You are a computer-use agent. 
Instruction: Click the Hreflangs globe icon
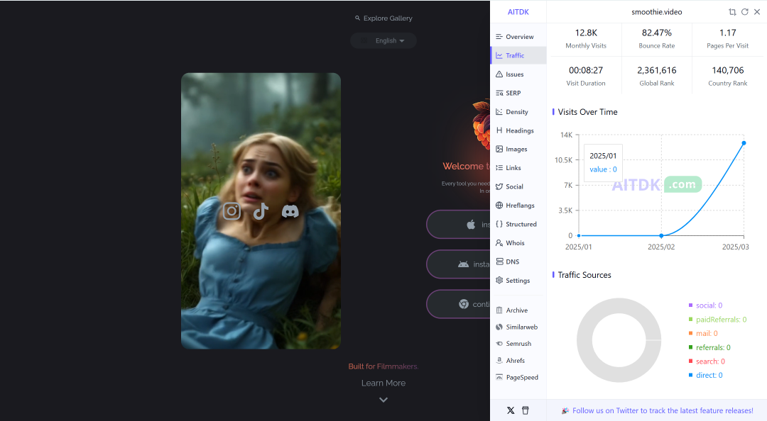click(499, 205)
